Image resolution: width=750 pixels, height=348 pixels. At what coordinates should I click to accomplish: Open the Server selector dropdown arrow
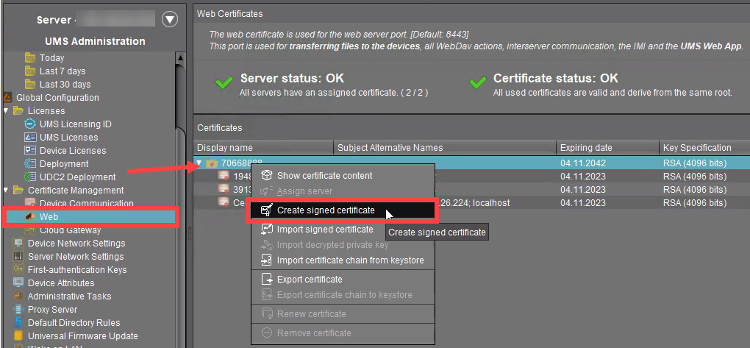click(170, 20)
